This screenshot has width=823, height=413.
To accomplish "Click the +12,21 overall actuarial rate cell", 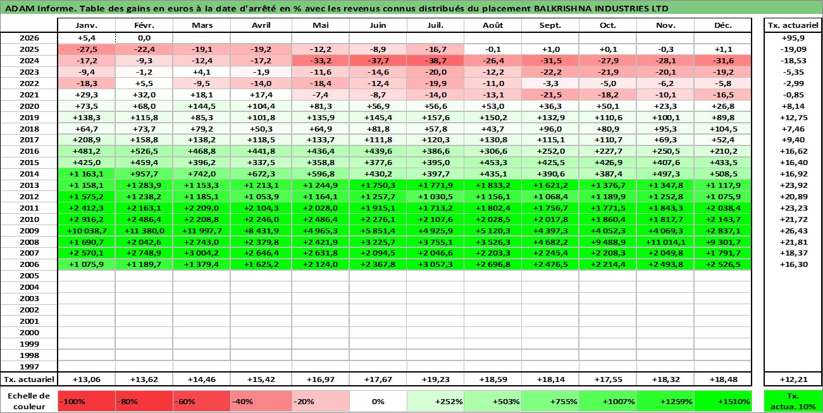I will [793, 379].
